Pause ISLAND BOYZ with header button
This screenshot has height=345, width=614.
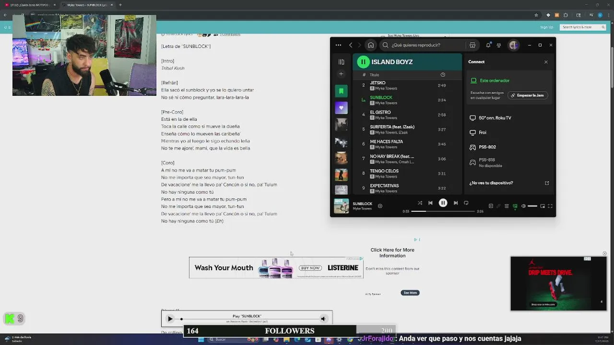point(363,62)
